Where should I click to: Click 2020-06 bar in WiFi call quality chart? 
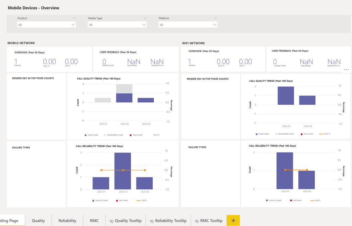(x=307, y=100)
